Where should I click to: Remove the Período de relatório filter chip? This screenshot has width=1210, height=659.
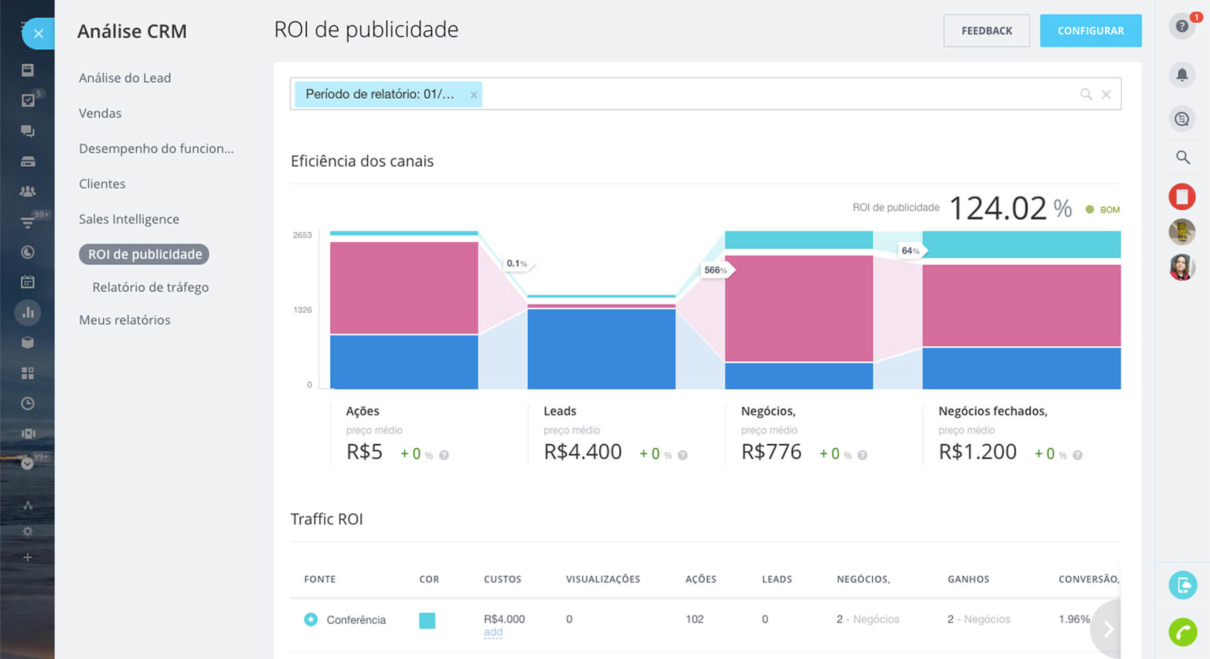click(x=474, y=95)
